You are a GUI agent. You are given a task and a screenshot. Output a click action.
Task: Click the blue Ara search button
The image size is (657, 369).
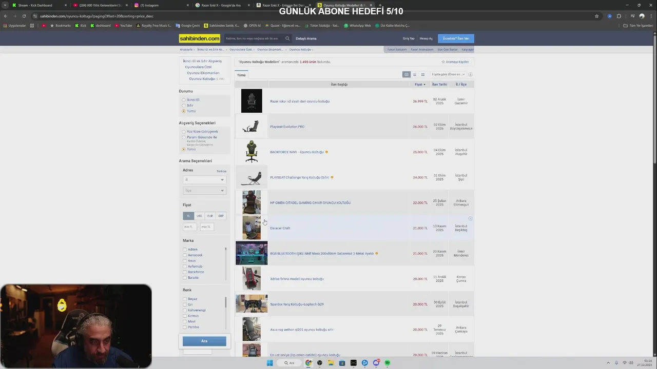click(204, 341)
